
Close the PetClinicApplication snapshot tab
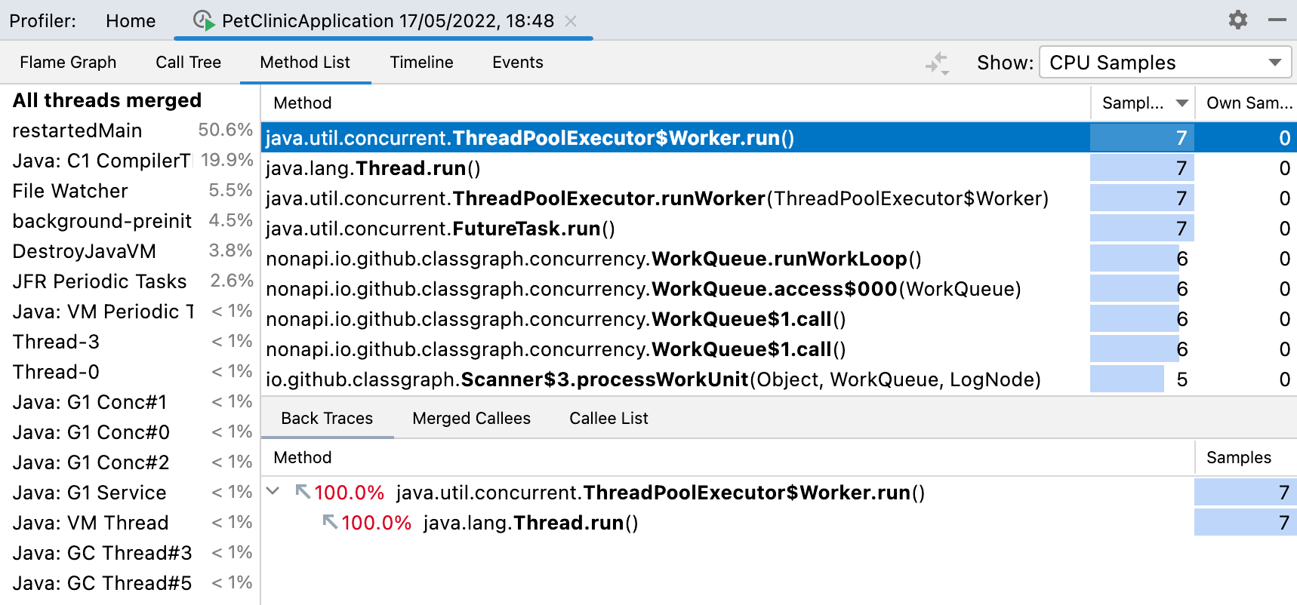click(571, 21)
